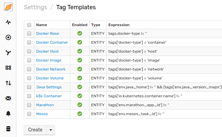Expand the Create button dropdown arrow

51,130
